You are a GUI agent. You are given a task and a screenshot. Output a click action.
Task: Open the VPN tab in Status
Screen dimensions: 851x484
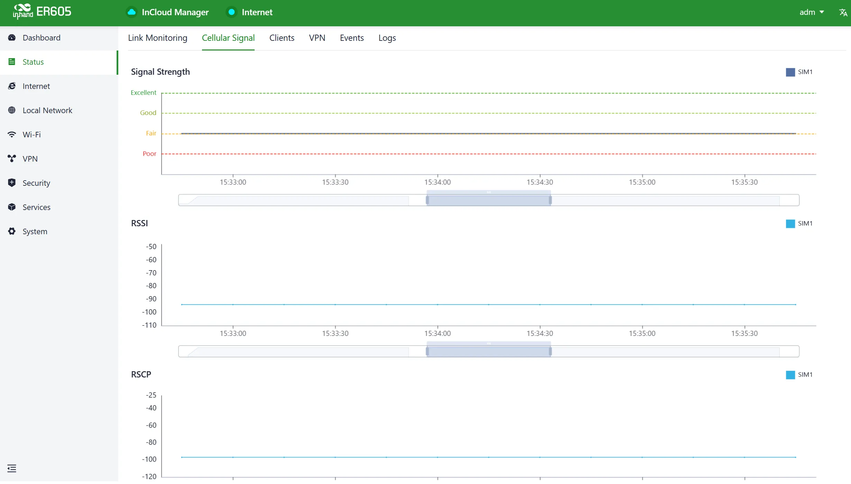[x=317, y=38]
